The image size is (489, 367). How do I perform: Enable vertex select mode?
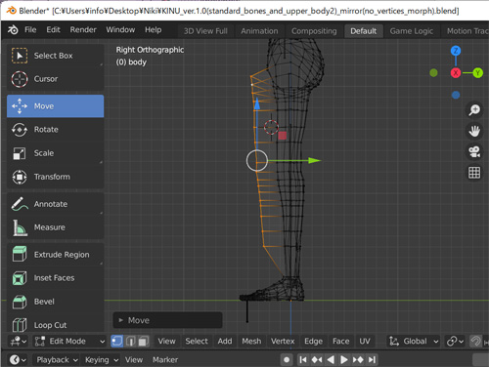(116, 341)
